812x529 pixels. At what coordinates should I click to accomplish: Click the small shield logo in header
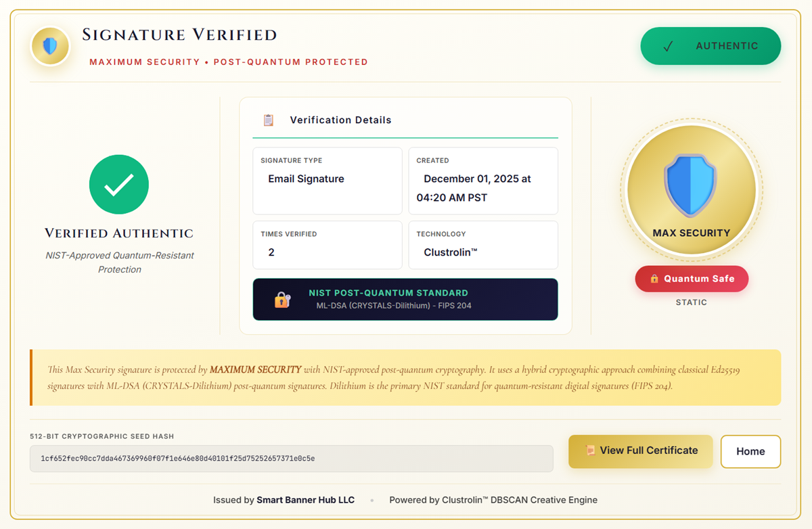(50, 46)
